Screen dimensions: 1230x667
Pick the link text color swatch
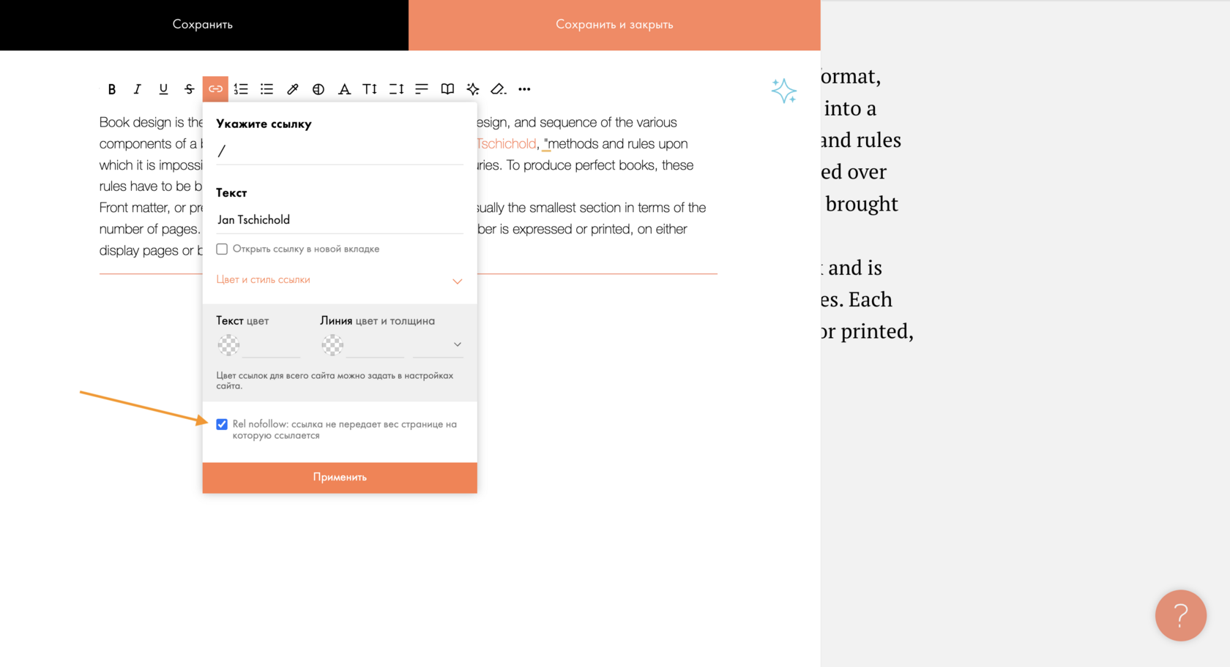[228, 344]
